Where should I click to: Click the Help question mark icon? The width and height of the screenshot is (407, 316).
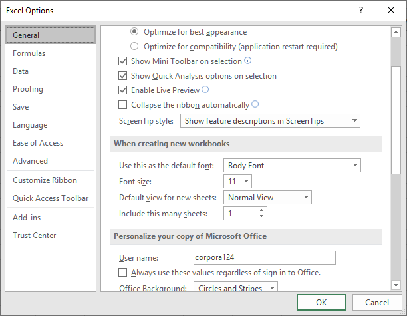click(361, 10)
